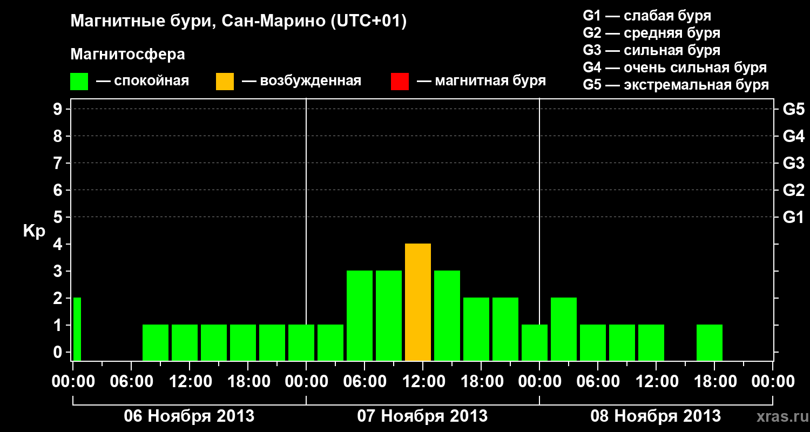Click the 'Kp' axis title

34,232
